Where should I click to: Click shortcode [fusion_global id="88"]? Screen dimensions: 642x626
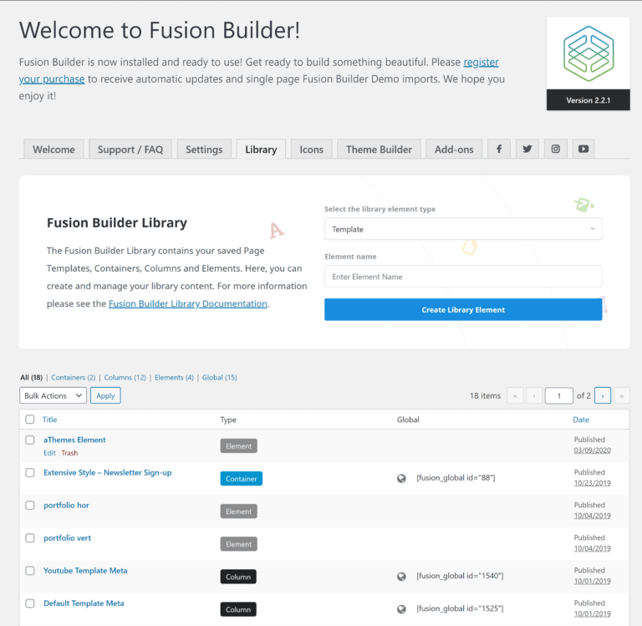click(x=456, y=478)
